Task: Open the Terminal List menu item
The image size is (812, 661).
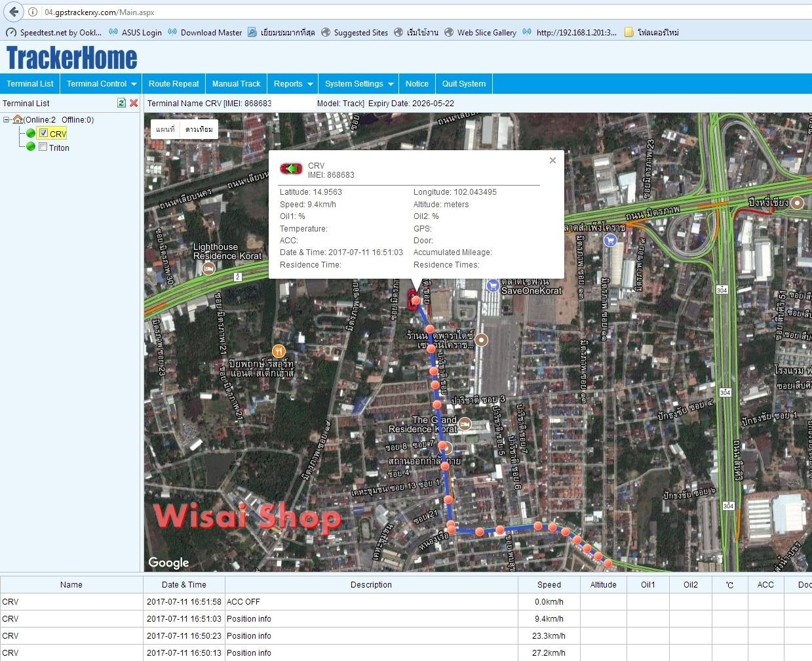Action: tap(30, 83)
